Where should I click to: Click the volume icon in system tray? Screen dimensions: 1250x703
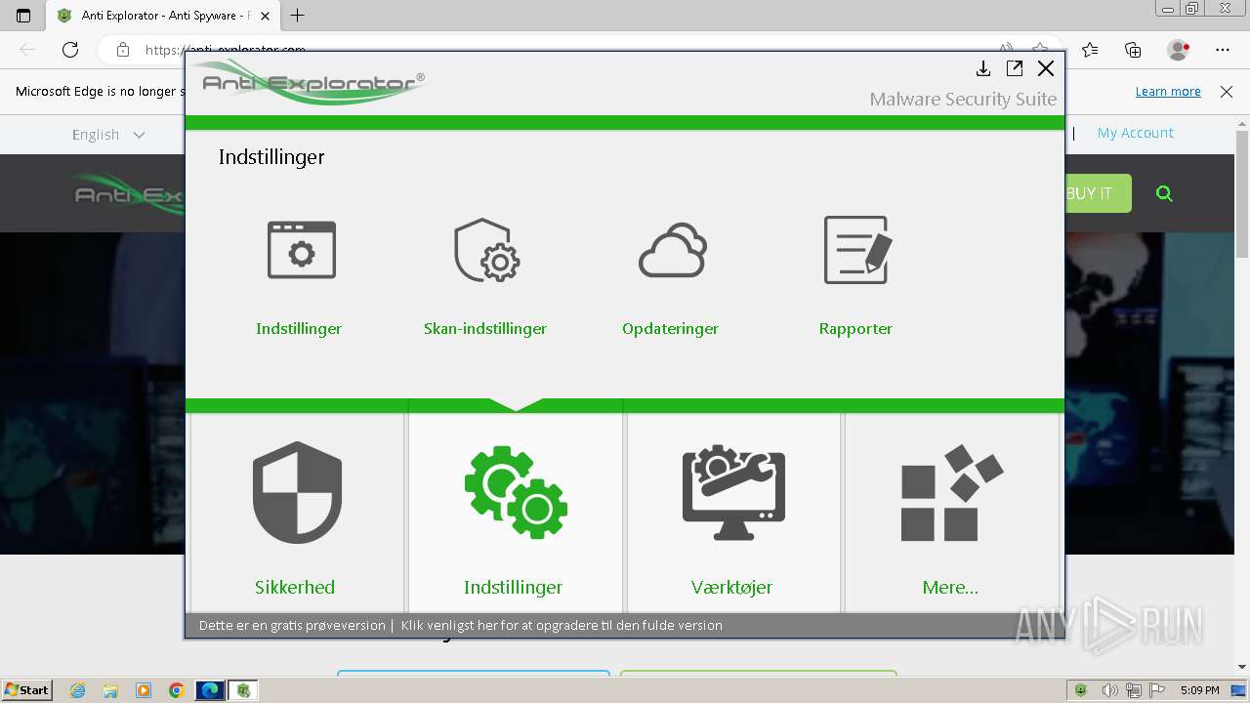tap(1110, 690)
